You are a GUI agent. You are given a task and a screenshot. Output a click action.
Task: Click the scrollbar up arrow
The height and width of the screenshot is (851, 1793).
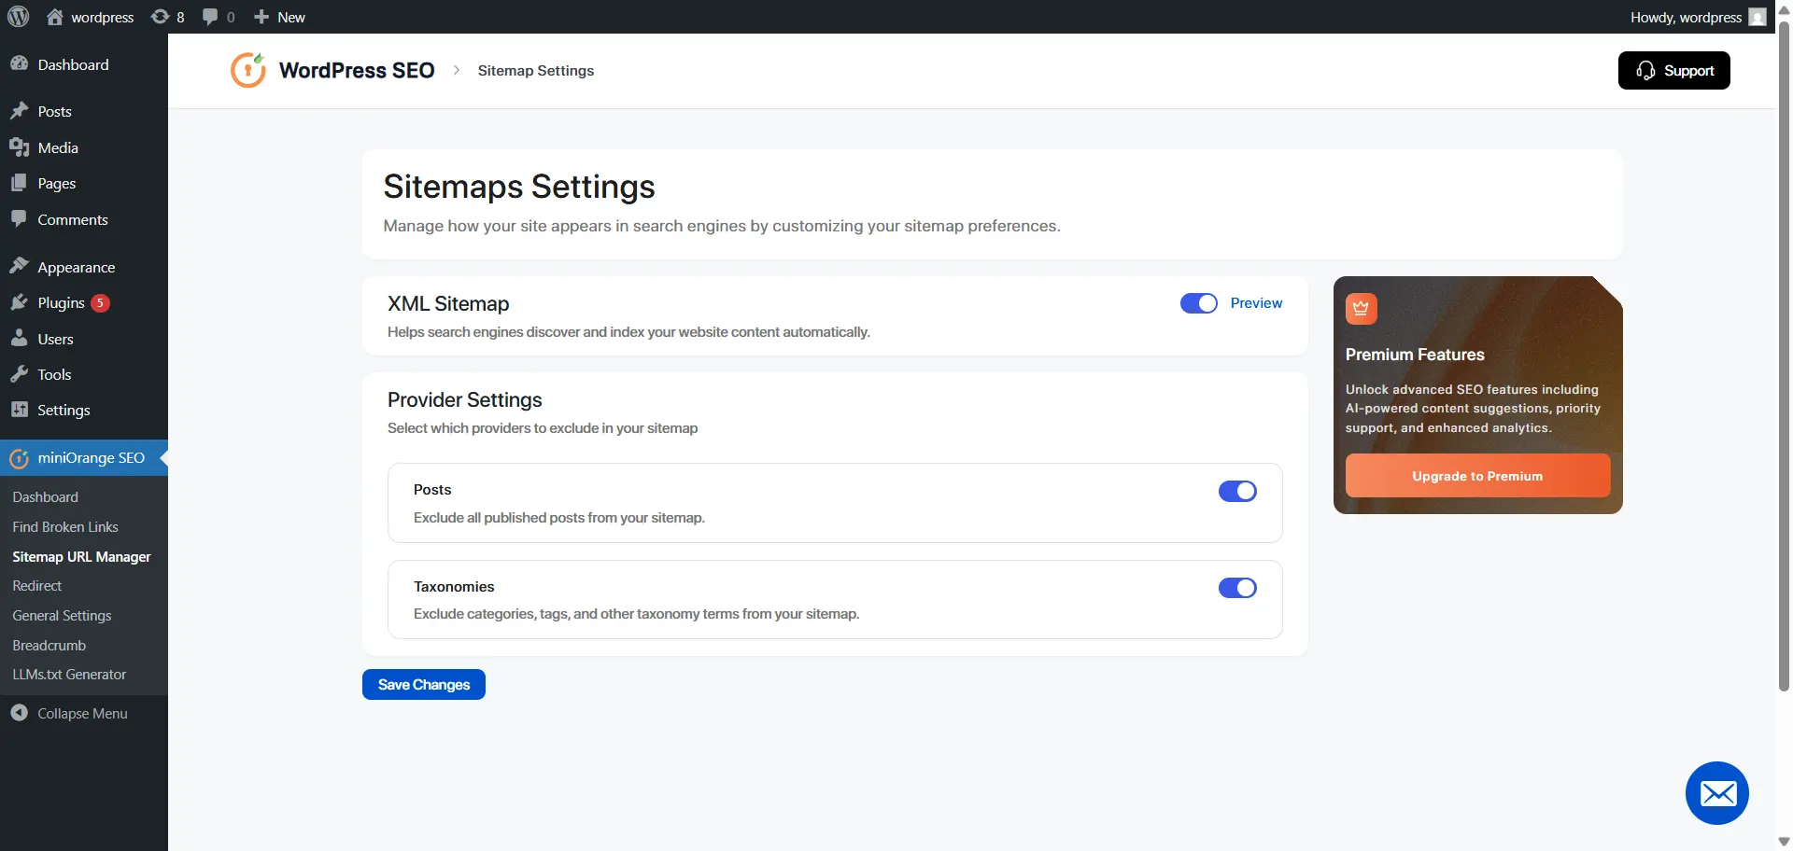(x=1784, y=9)
